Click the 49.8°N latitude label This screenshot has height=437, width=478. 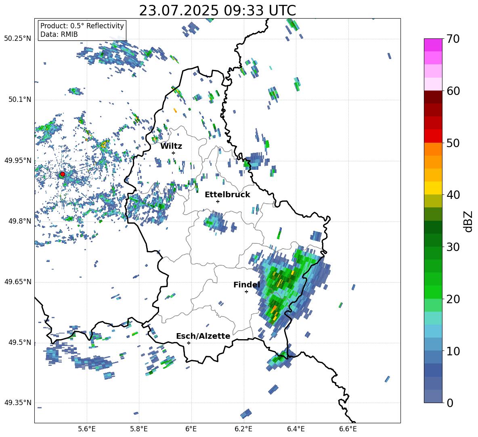[19, 221]
